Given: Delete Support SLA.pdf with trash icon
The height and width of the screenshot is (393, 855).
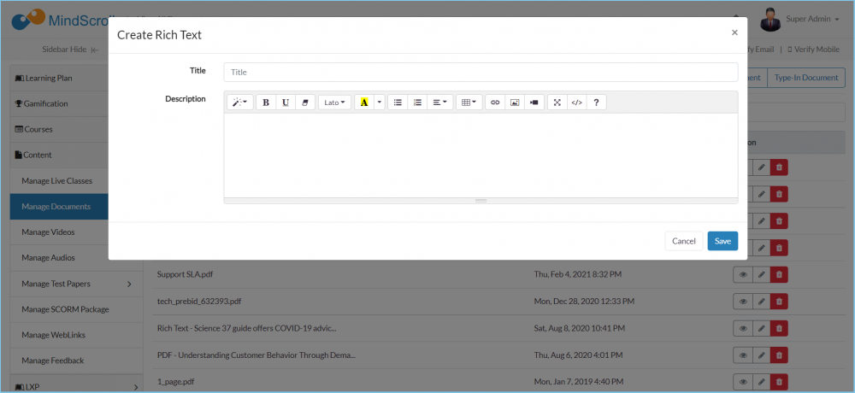Looking at the screenshot, I should click(779, 275).
